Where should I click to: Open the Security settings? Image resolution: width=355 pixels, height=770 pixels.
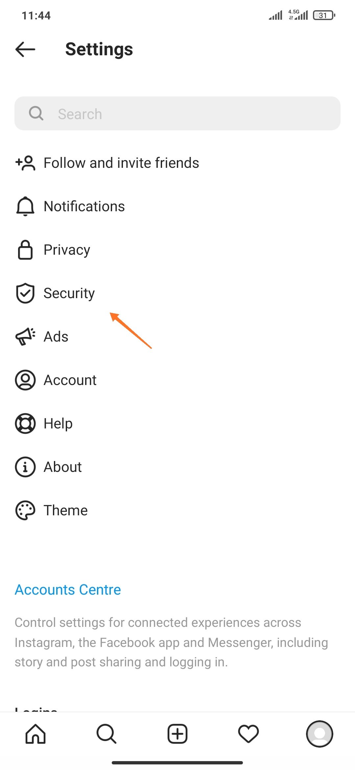coord(69,293)
